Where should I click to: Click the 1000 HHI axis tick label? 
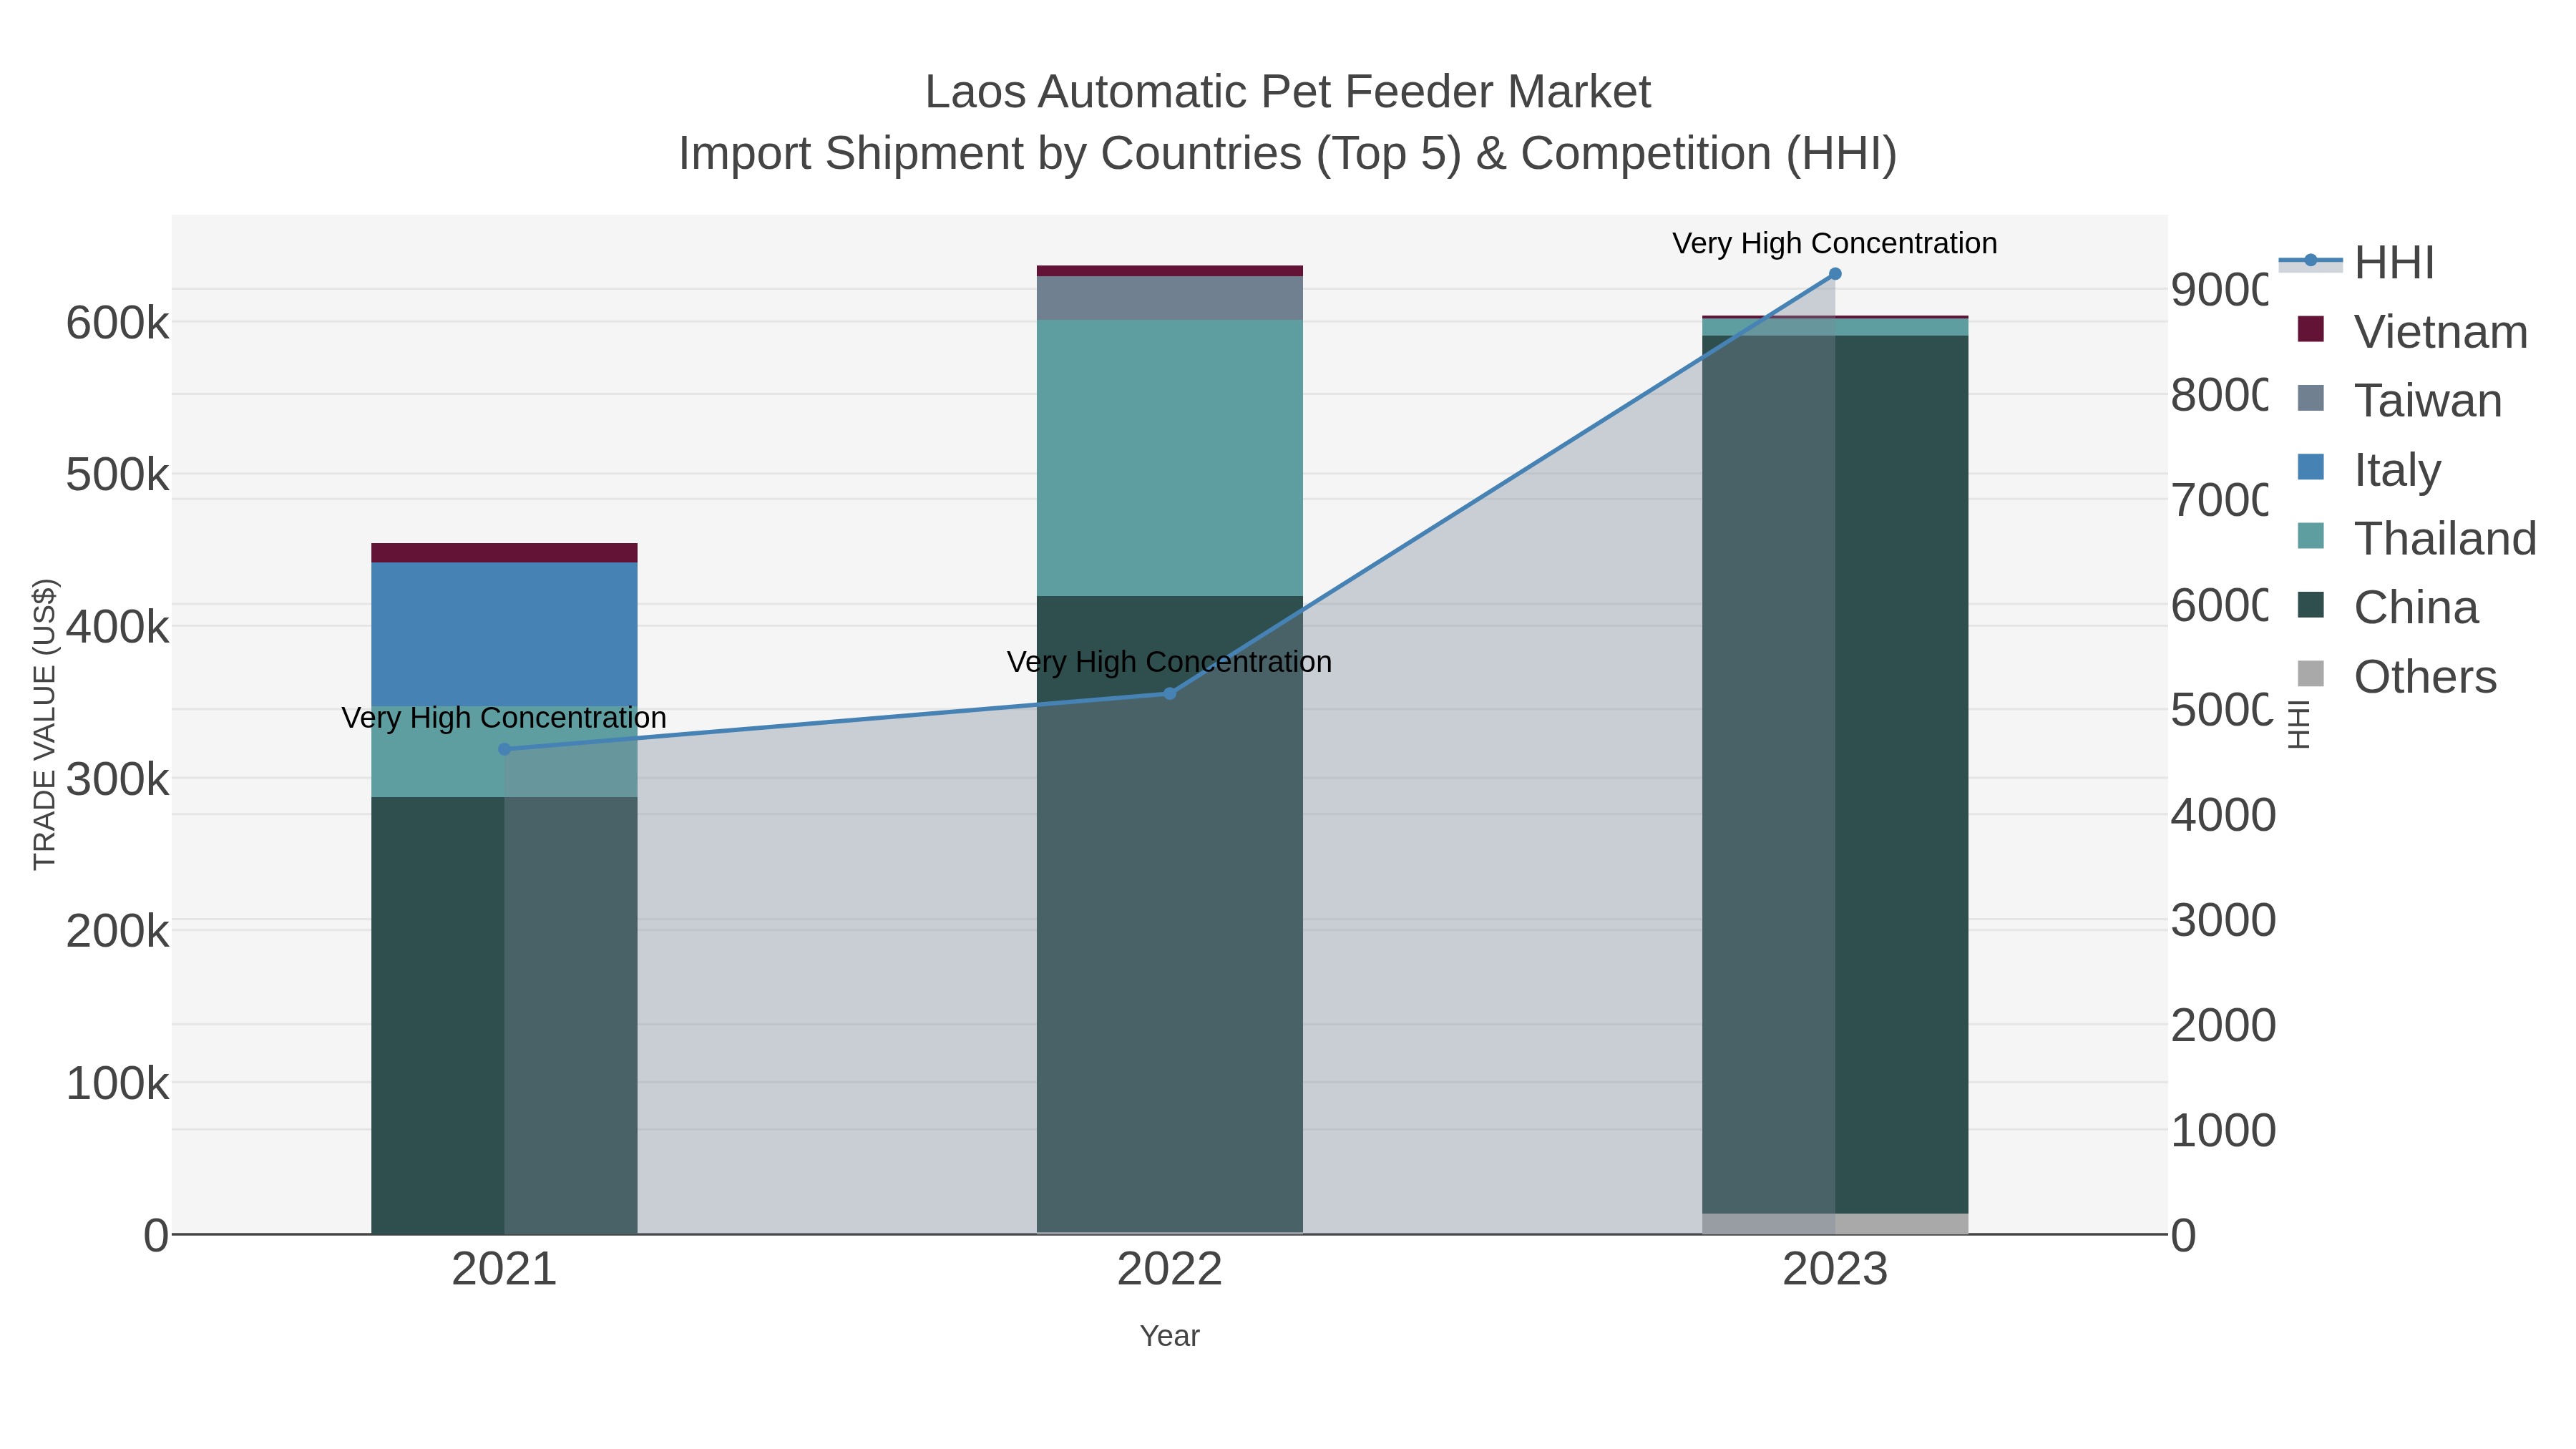[2223, 1130]
